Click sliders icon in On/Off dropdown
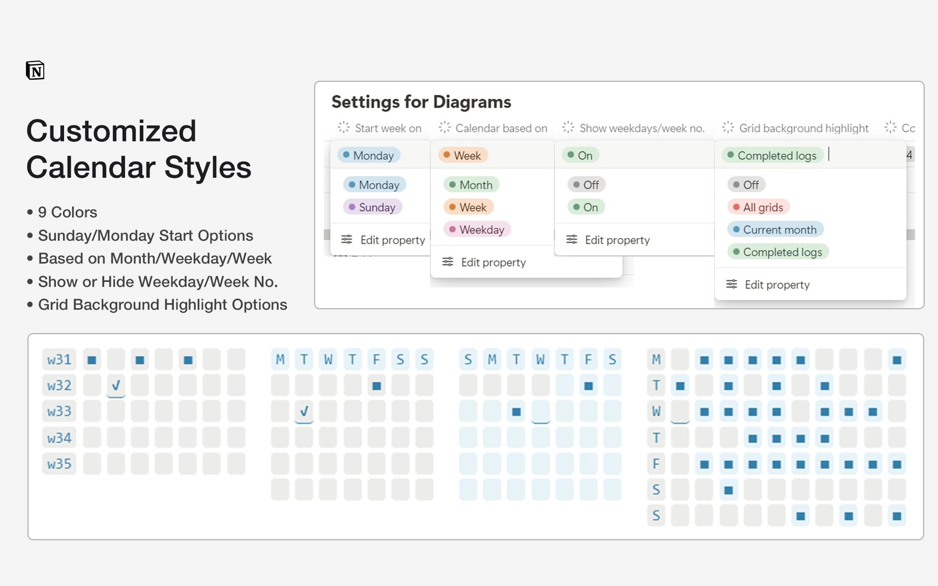This screenshot has height=586, width=938. tap(572, 239)
